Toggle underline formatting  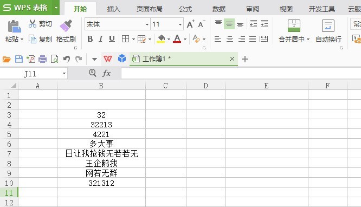[112, 39]
